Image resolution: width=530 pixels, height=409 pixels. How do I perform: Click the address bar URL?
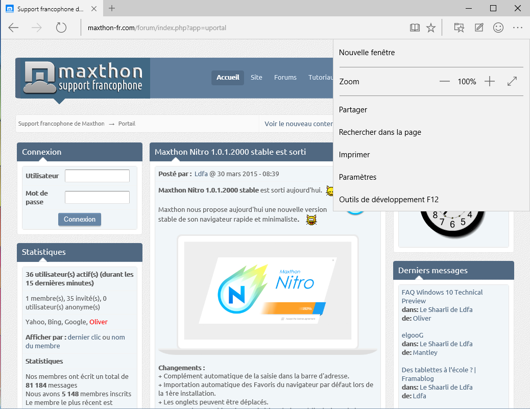pyautogui.click(x=157, y=28)
